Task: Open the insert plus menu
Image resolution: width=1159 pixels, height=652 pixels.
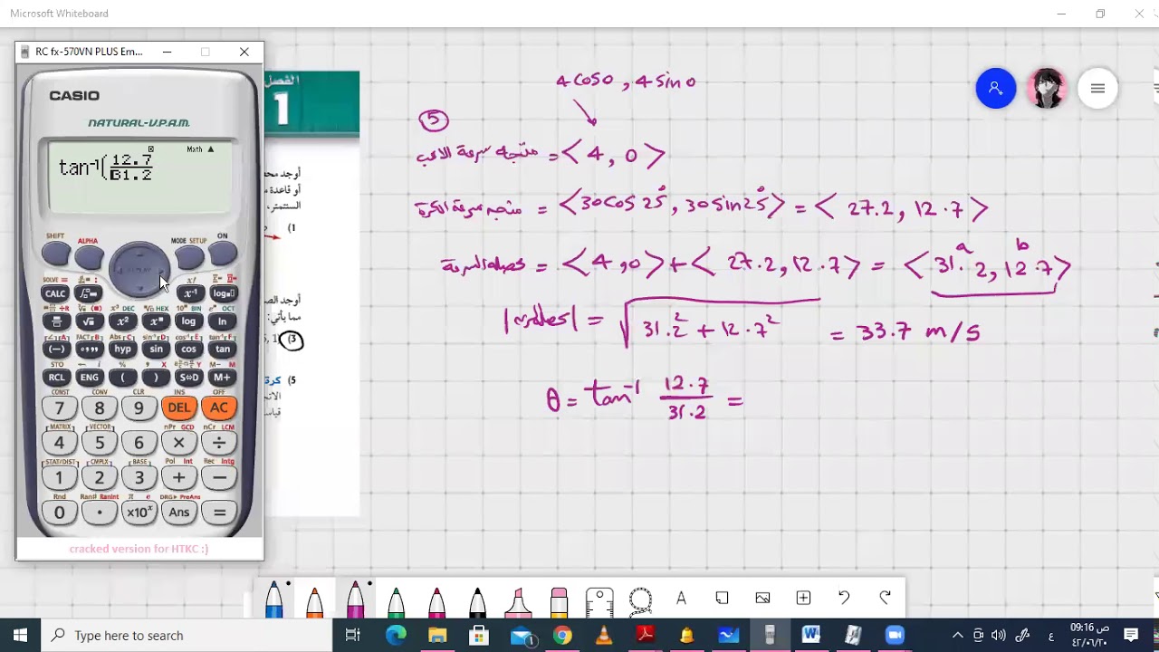Action: coord(803,598)
